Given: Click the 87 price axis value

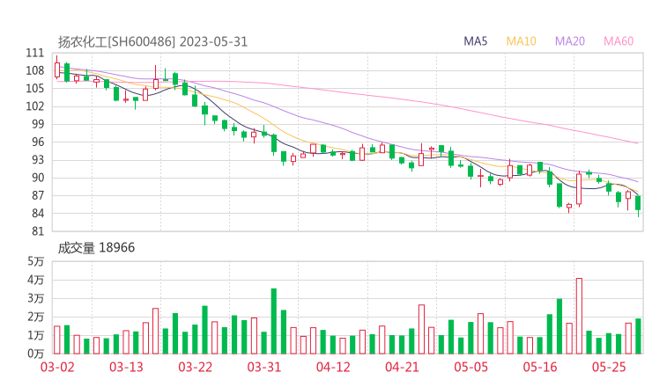Looking at the screenshot, I should [38, 195].
